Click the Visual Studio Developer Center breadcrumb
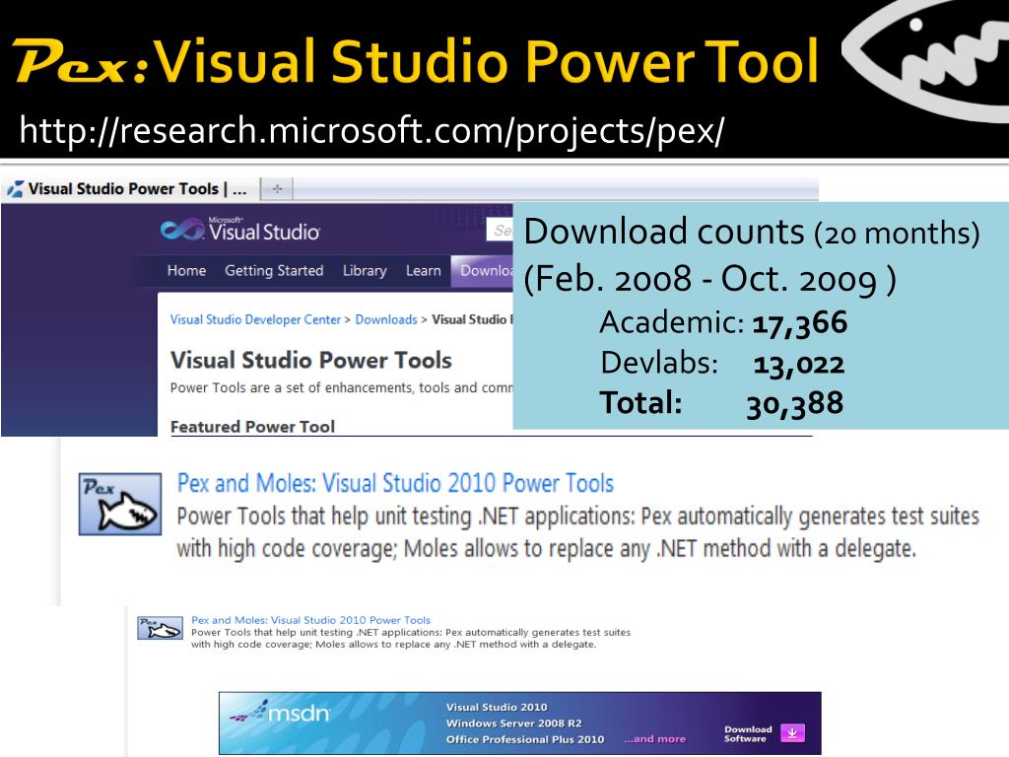Image resolution: width=1009 pixels, height=757 pixels. 255,319
